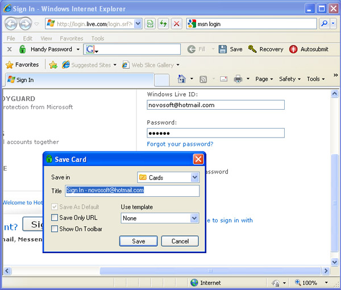Click the Google G search engine icon
Image resolution: width=341 pixels, height=290 pixels.
click(90, 49)
